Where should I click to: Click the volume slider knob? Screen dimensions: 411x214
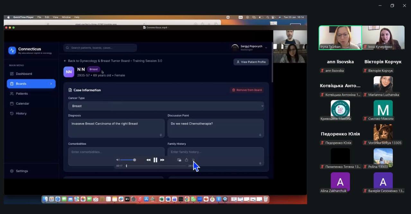[134, 160]
